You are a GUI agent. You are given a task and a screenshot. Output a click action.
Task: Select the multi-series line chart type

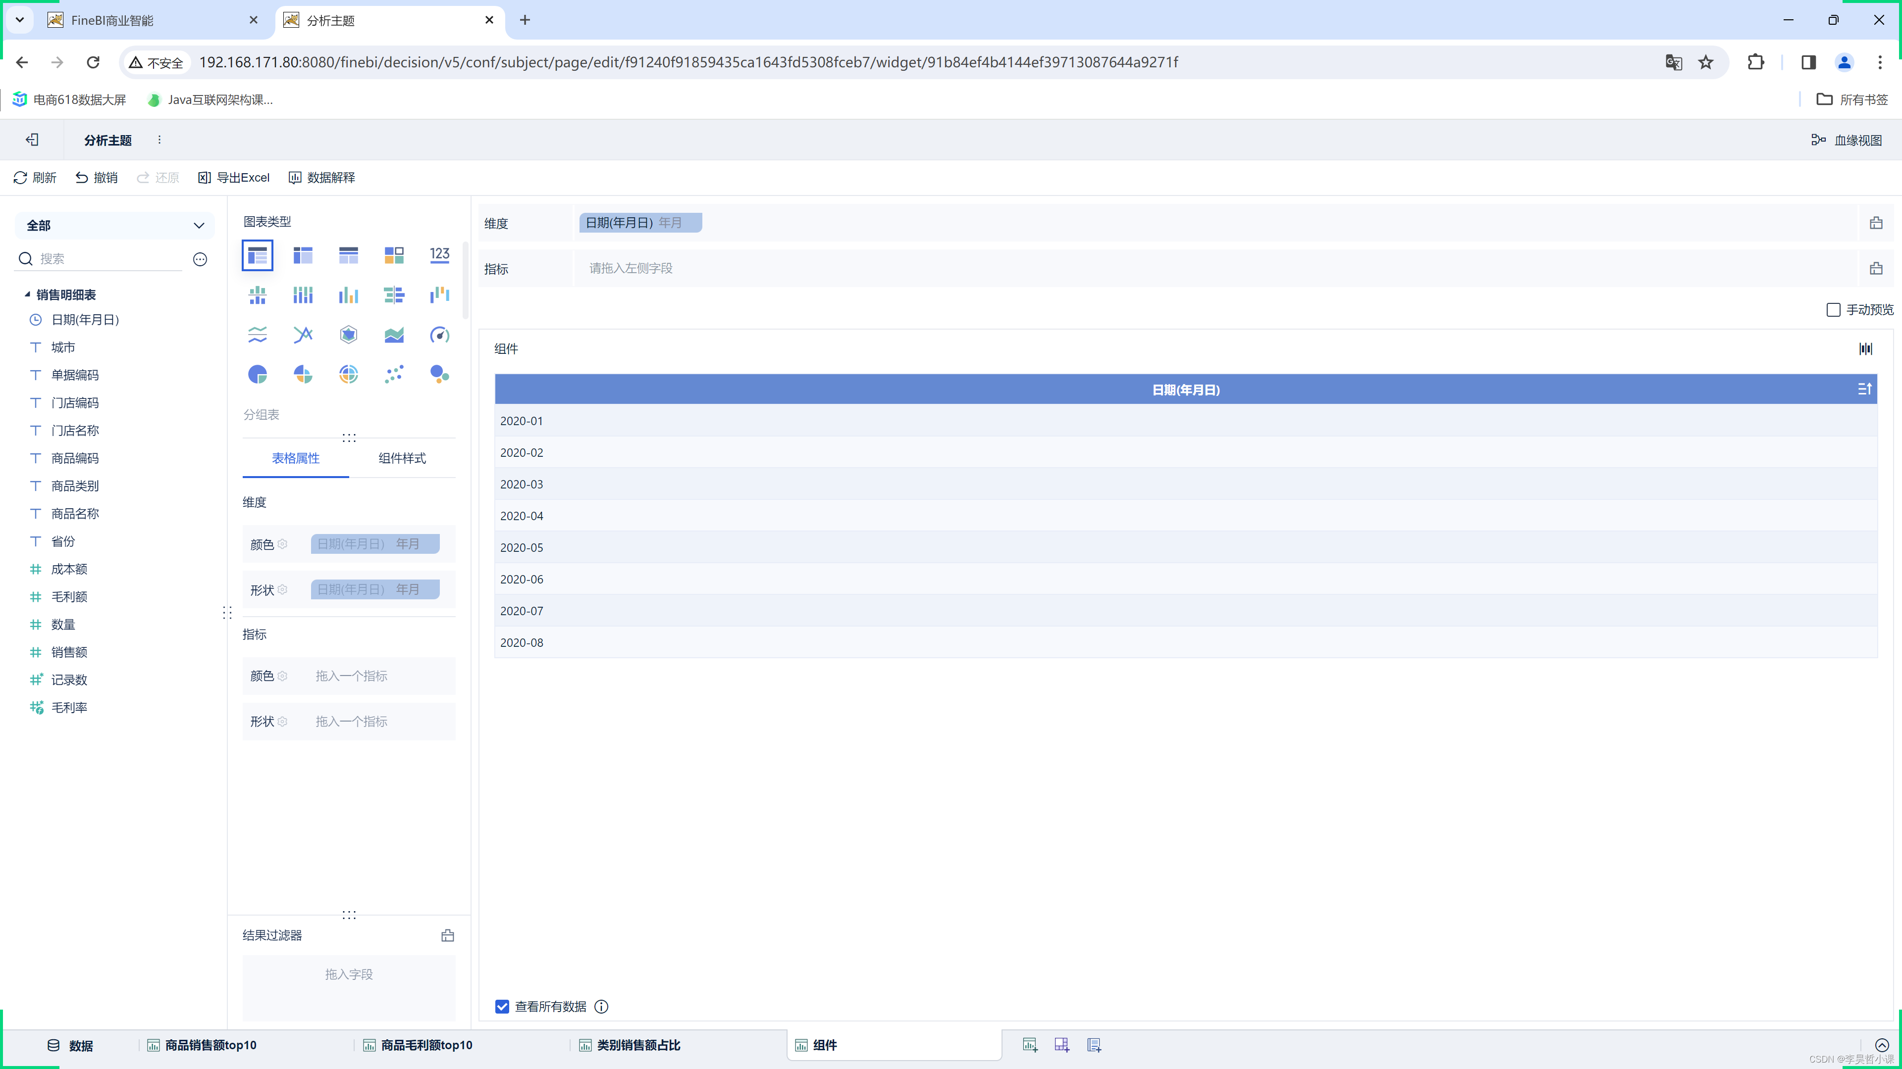pos(303,335)
